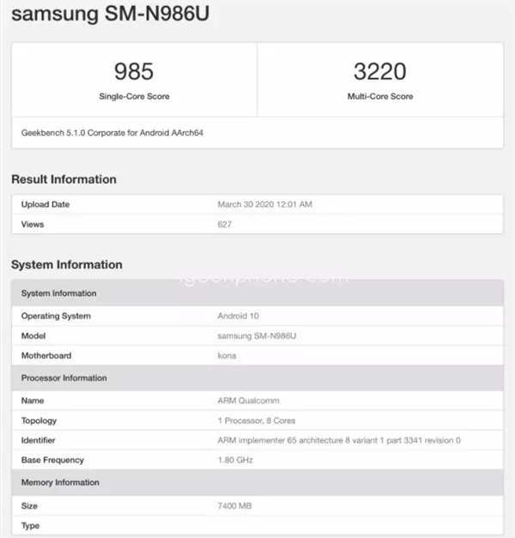Click the Topology value 1 Processor, 8 Cores
The width and height of the screenshot is (515, 538).
click(x=257, y=420)
